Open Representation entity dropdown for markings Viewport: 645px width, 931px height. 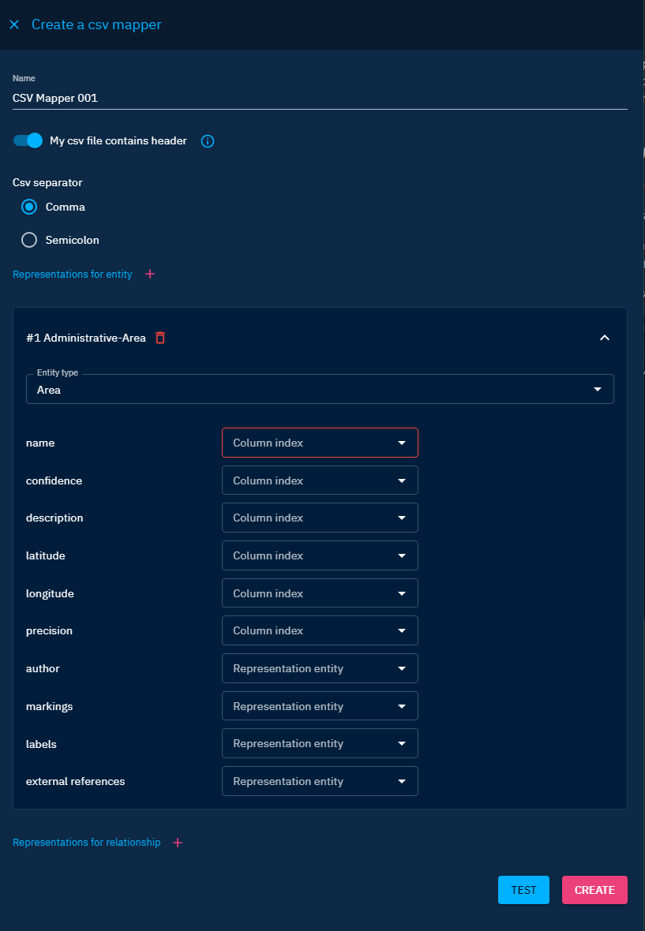pyautogui.click(x=320, y=706)
